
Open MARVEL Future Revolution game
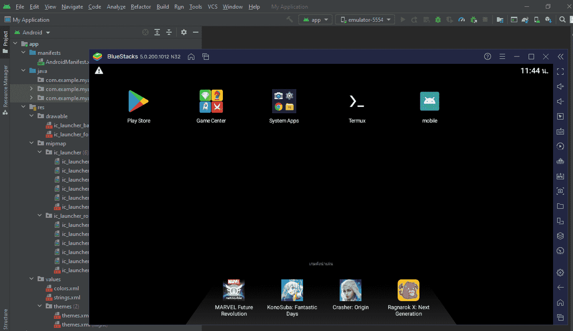234,298
